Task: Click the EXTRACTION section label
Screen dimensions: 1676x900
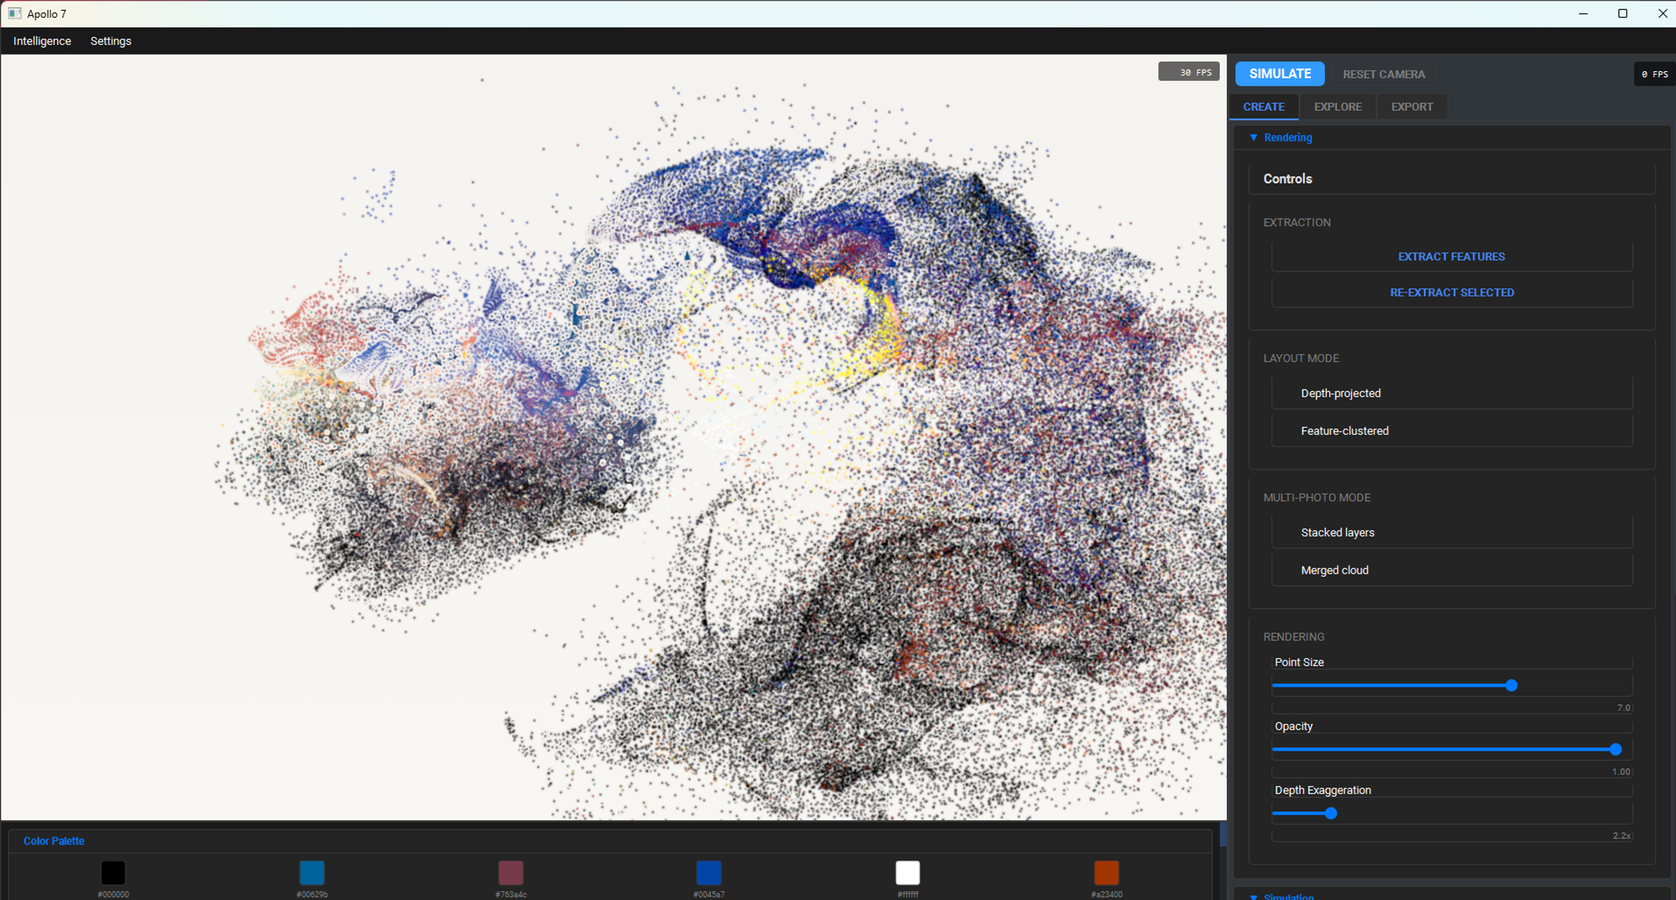Action: tap(1297, 223)
